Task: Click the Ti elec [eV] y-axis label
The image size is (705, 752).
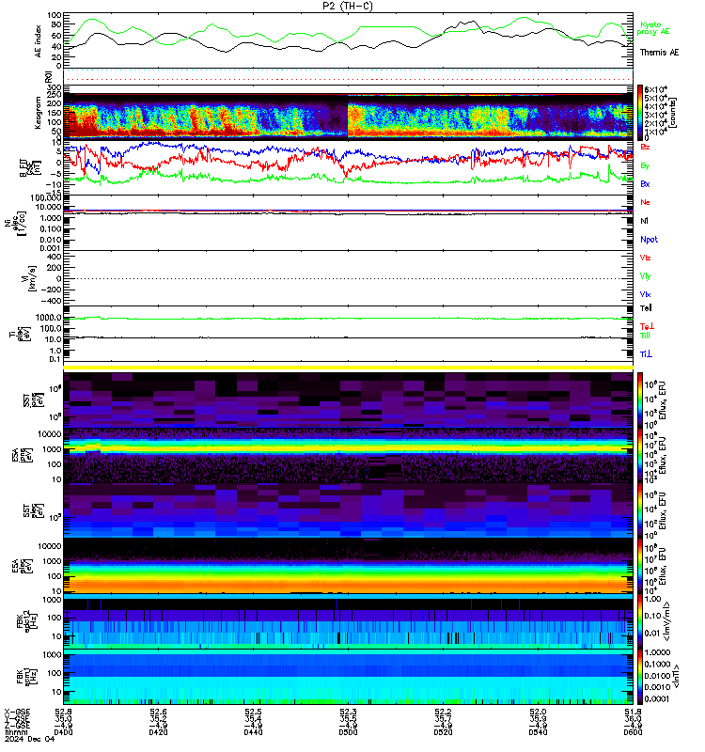Action: click(20, 334)
